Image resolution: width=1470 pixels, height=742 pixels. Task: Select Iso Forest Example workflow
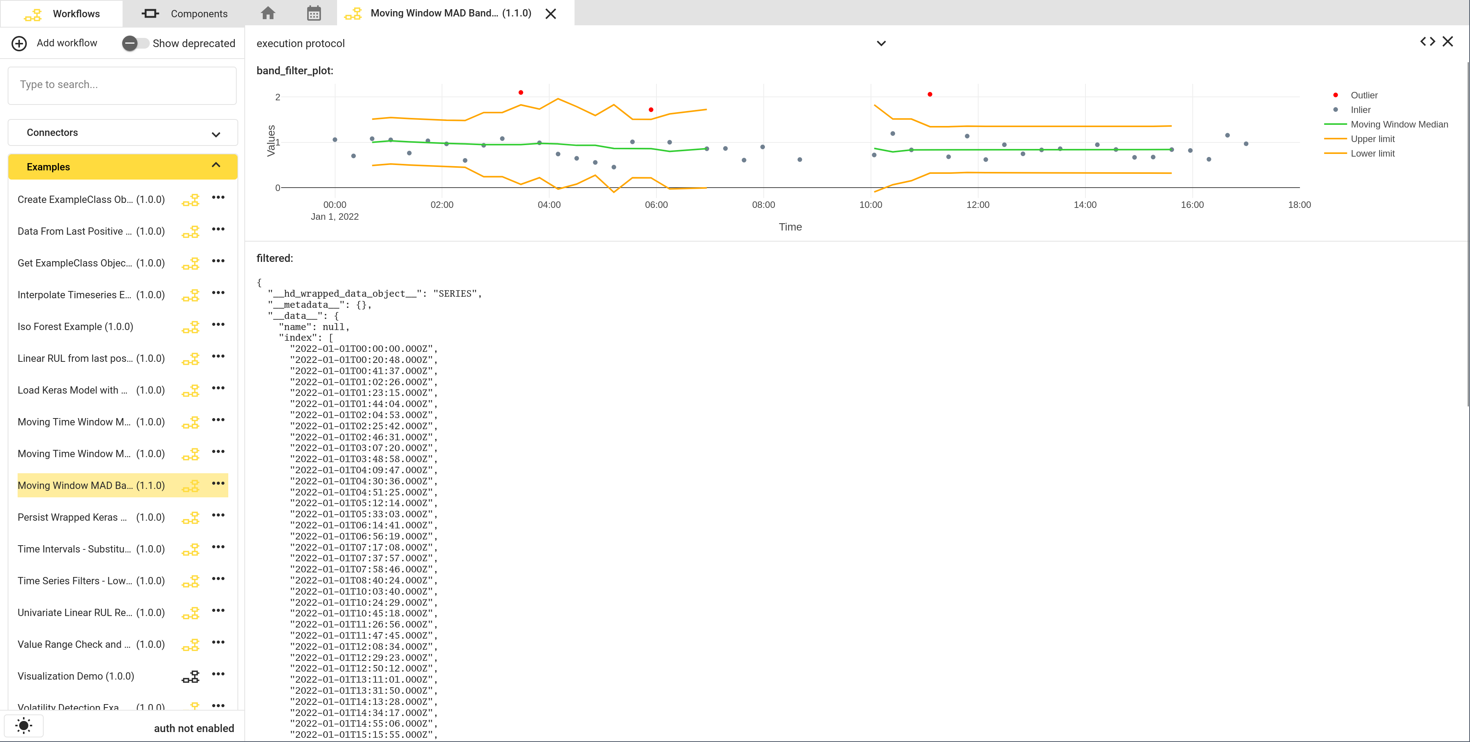coord(75,327)
